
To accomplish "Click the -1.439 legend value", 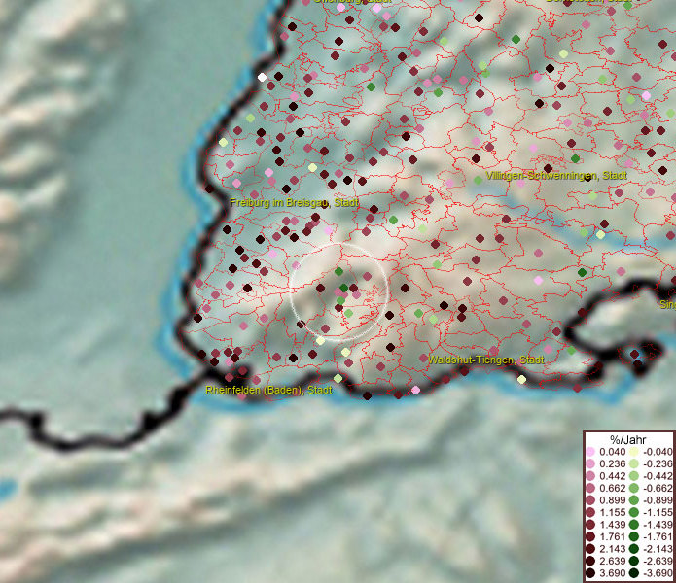I will tap(658, 525).
